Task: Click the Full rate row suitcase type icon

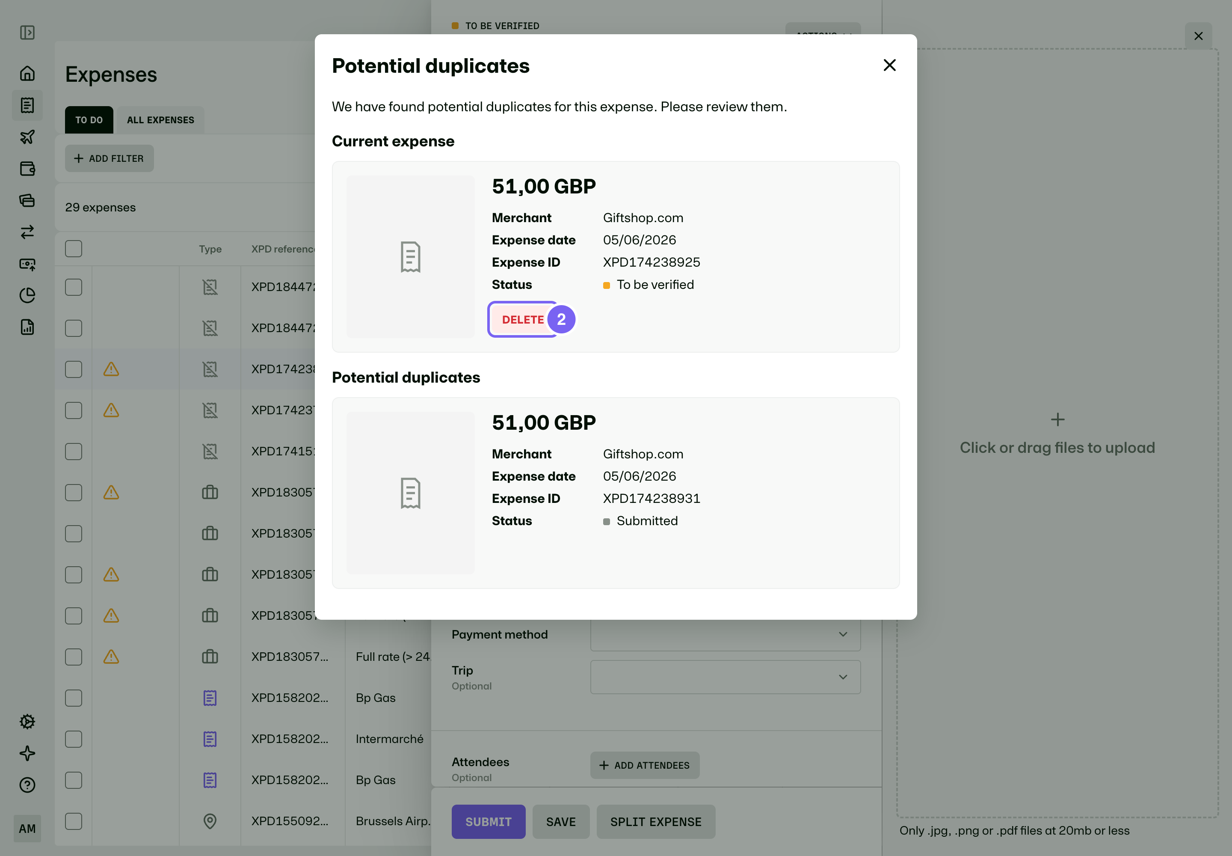Action: (210, 657)
